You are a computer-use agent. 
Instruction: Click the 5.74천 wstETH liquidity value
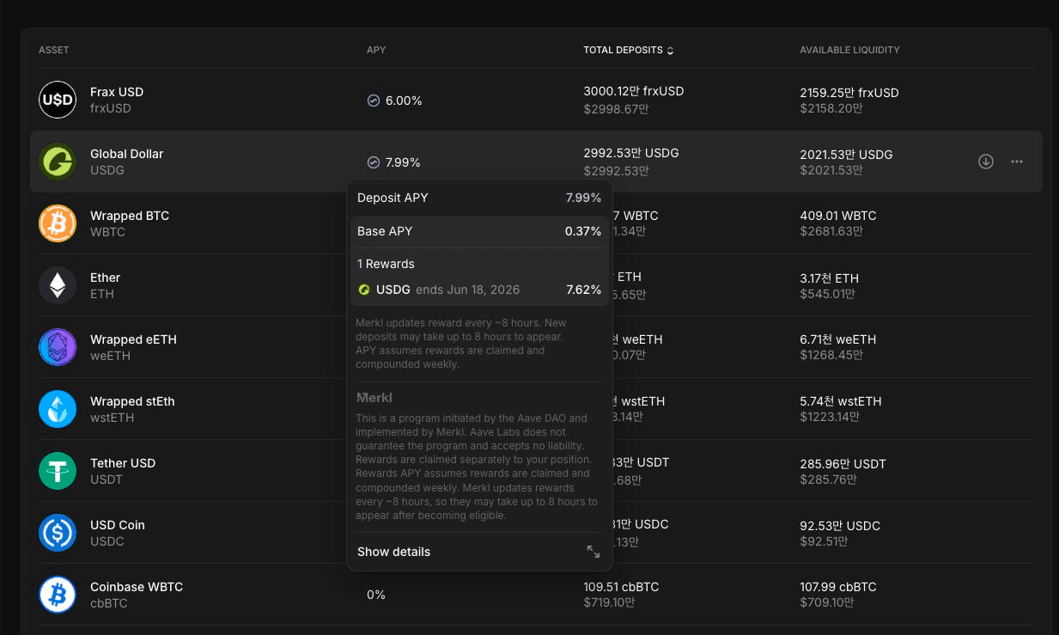(841, 401)
